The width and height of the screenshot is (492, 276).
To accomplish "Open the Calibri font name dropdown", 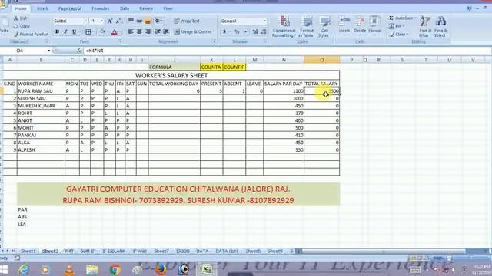I will coord(85,21).
